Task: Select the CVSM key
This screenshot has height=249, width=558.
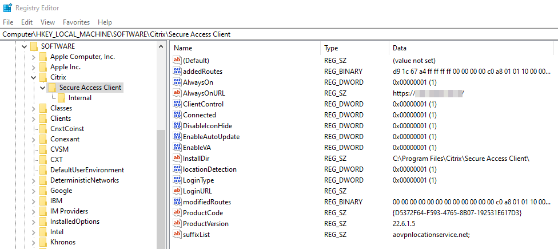Action: pyautogui.click(x=59, y=149)
